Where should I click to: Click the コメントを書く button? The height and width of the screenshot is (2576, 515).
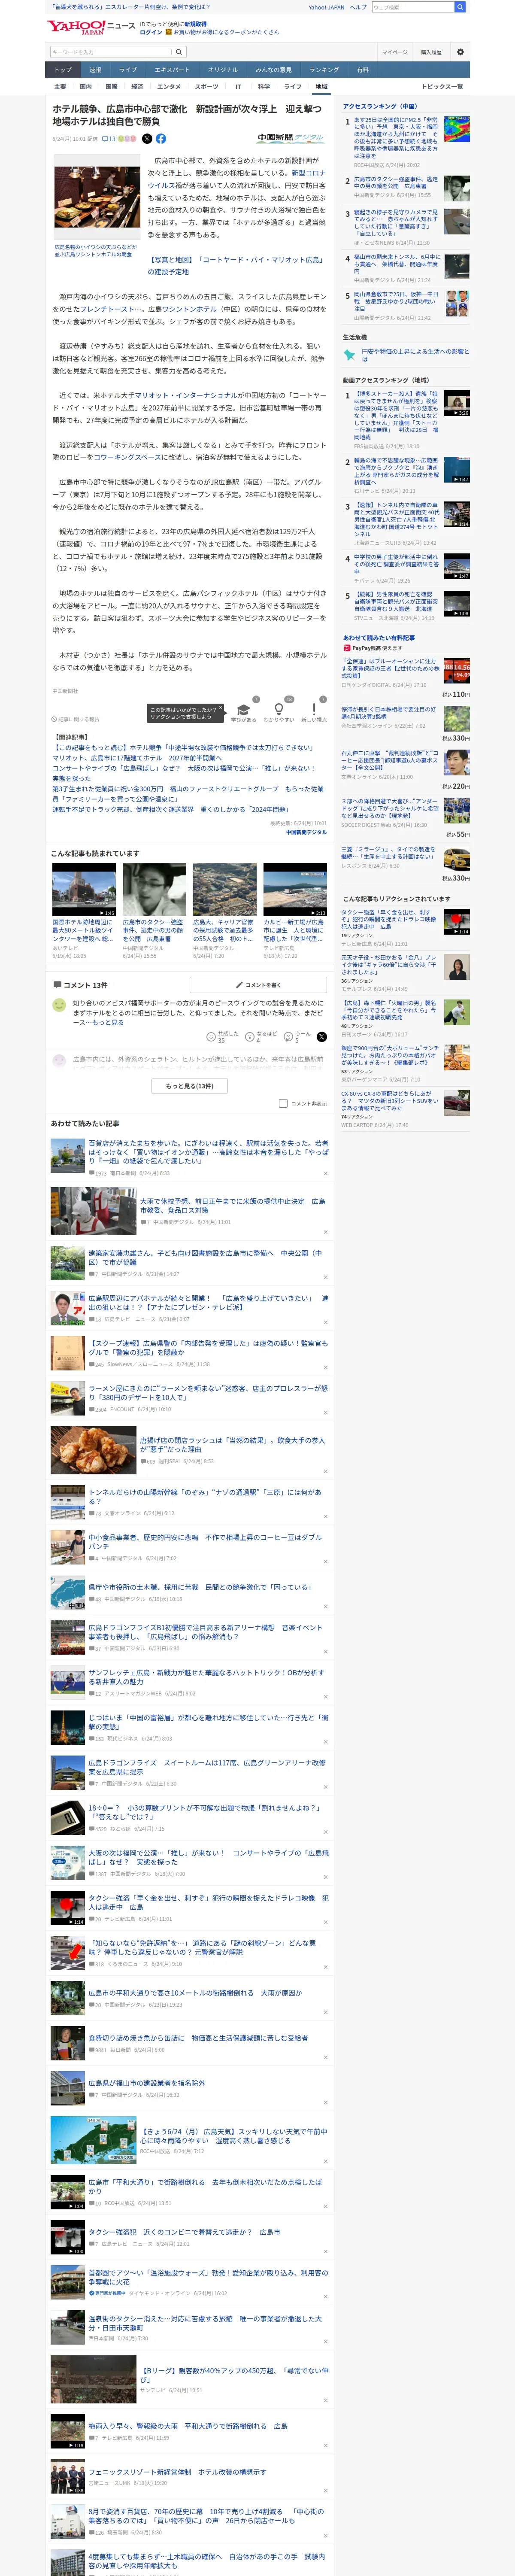click(x=258, y=985)
